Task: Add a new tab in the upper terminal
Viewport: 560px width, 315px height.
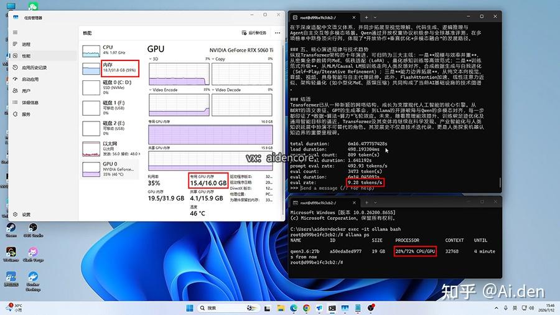Action: [366, 17]
